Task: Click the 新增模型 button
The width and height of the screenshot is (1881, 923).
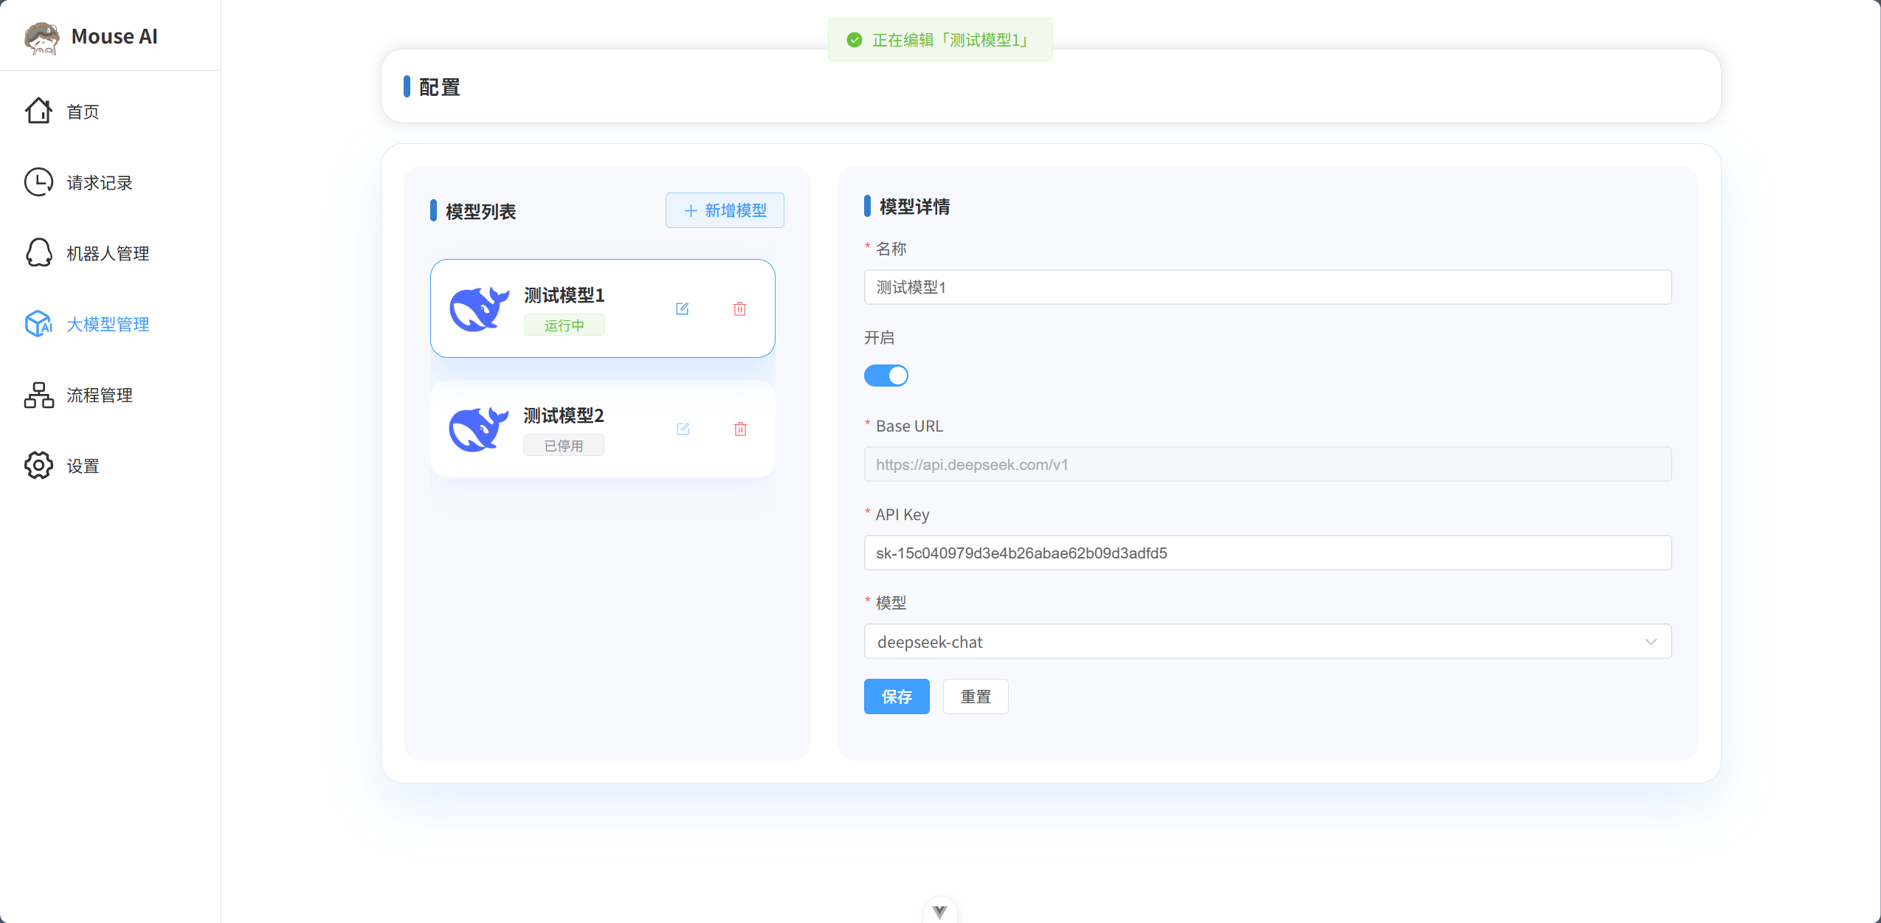Action: 724,210
